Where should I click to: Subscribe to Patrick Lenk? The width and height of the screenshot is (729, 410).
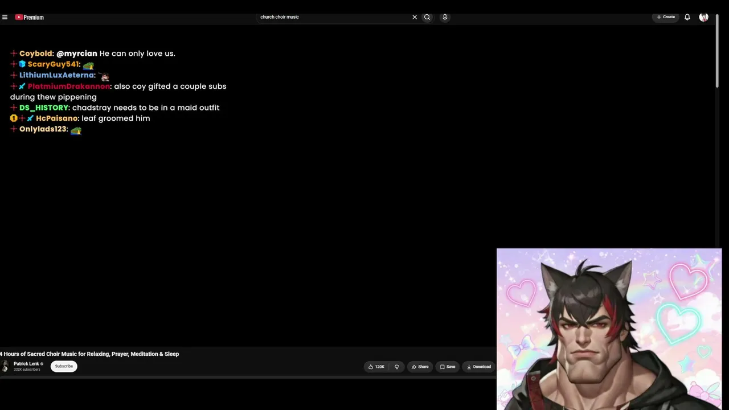point(64,366)
